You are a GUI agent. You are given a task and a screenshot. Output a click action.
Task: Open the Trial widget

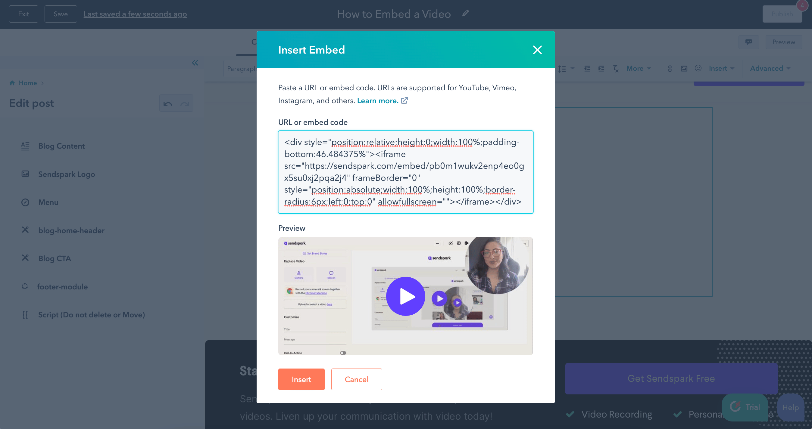click(745, 407)
